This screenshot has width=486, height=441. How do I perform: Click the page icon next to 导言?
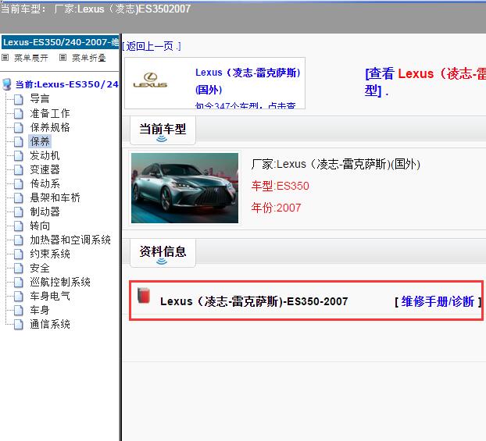19,99
